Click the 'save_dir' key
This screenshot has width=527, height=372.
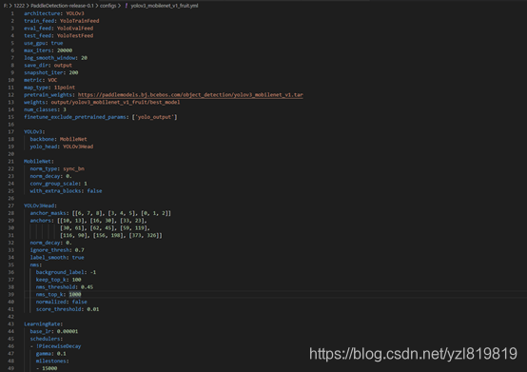pos(37,66)
